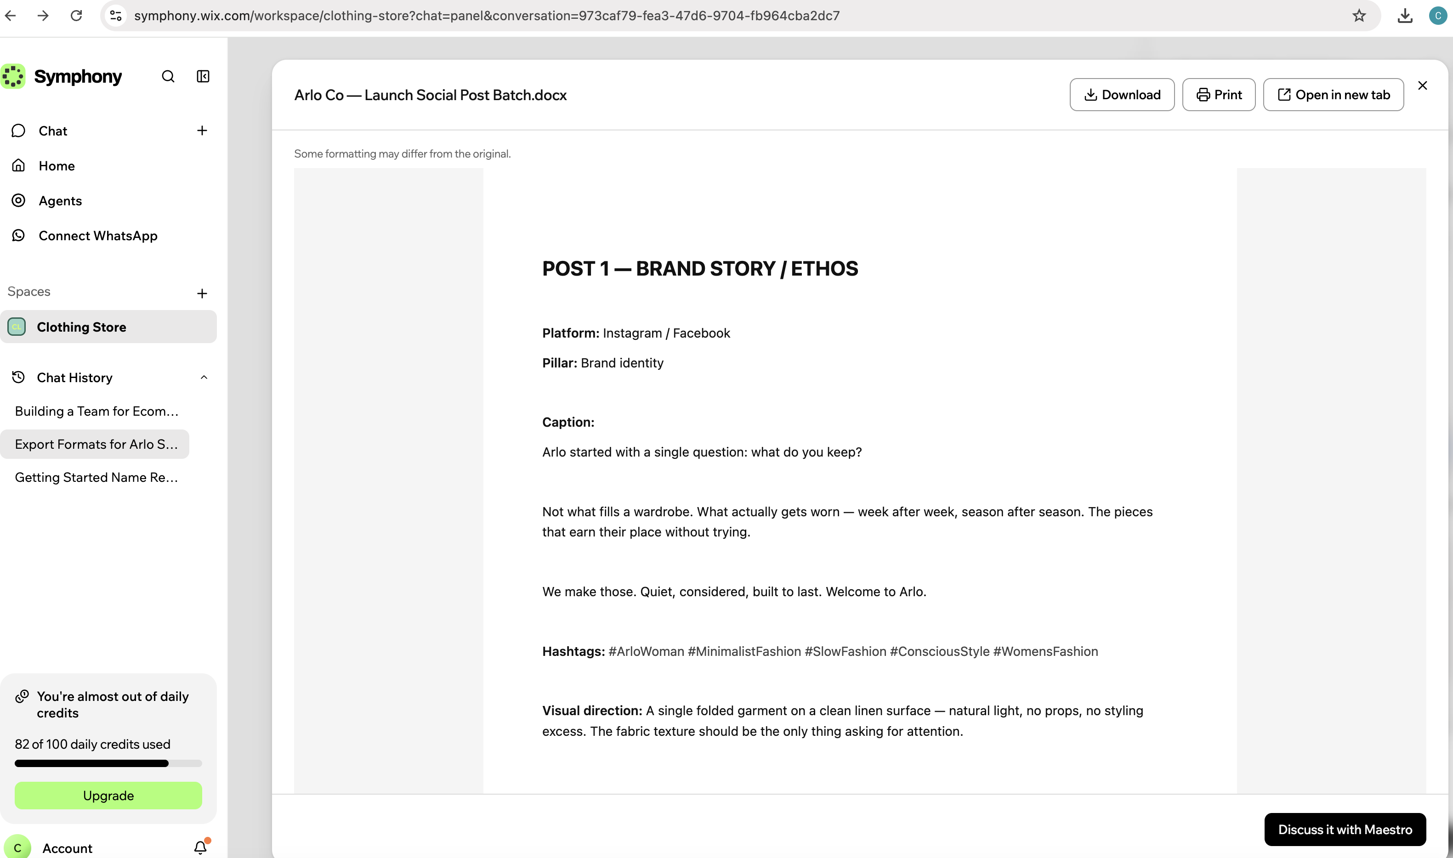Click the Chat History clock icon
The height and width of the screenshot is (858, 1453).
click(18, 377)
